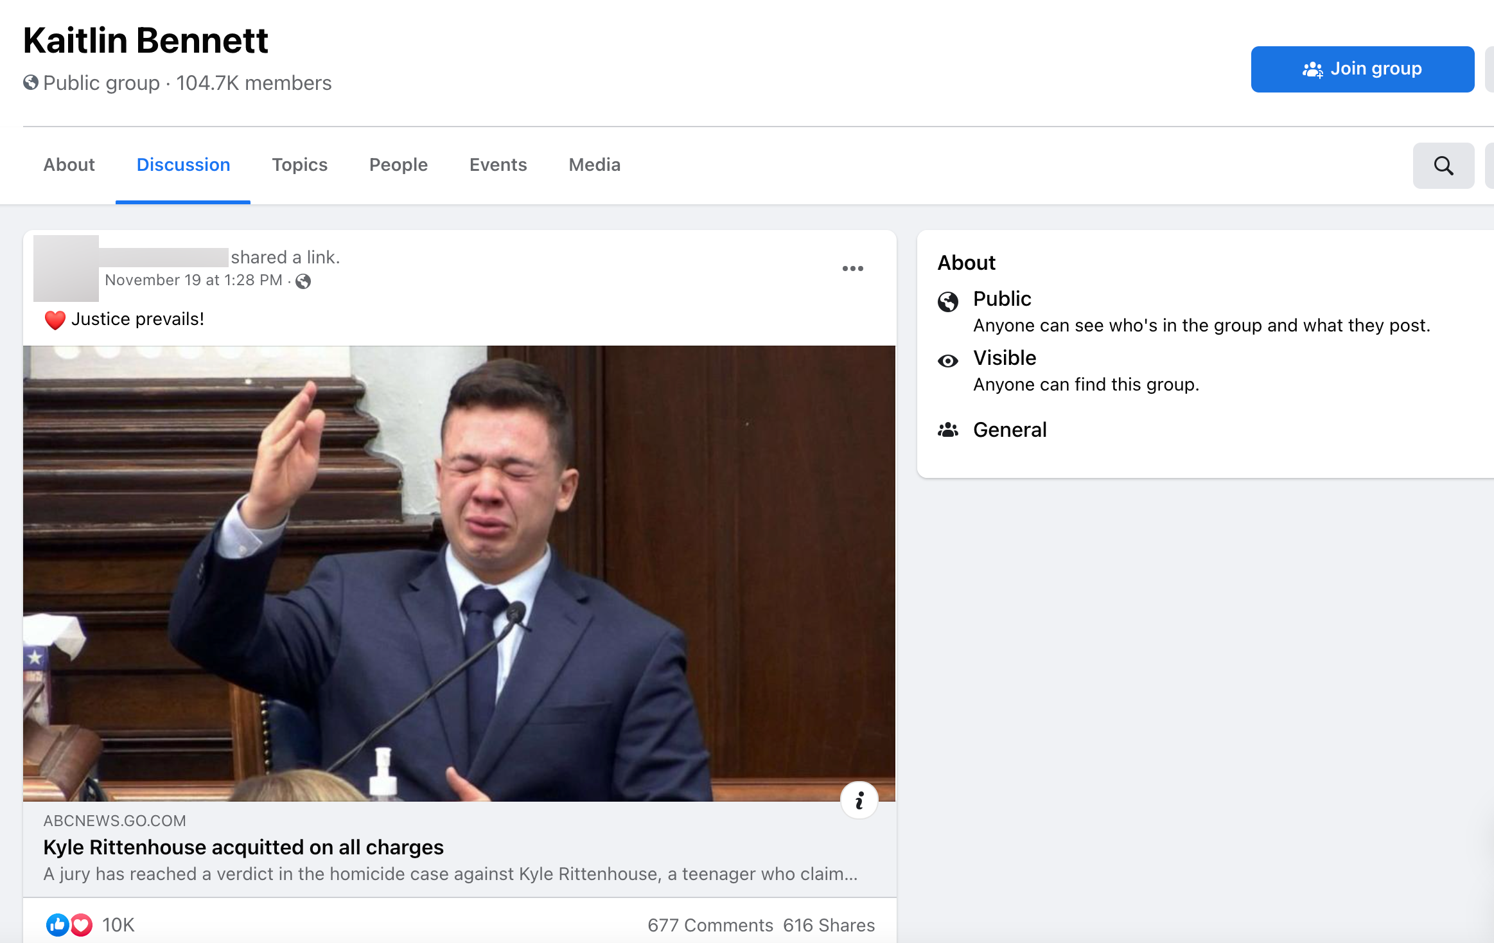
Task: Click the globe icon next to Public group
Action: point(29,82)
